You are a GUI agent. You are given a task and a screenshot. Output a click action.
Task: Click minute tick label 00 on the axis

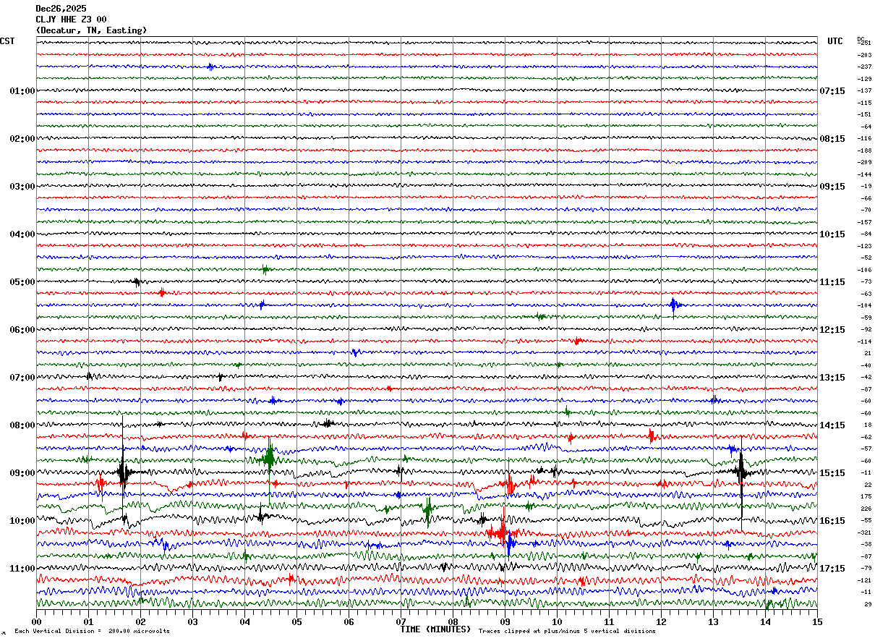point(36,621)
